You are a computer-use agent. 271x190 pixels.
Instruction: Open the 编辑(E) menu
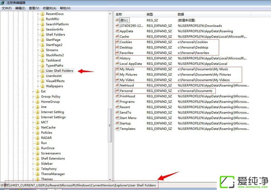[20, 8]
